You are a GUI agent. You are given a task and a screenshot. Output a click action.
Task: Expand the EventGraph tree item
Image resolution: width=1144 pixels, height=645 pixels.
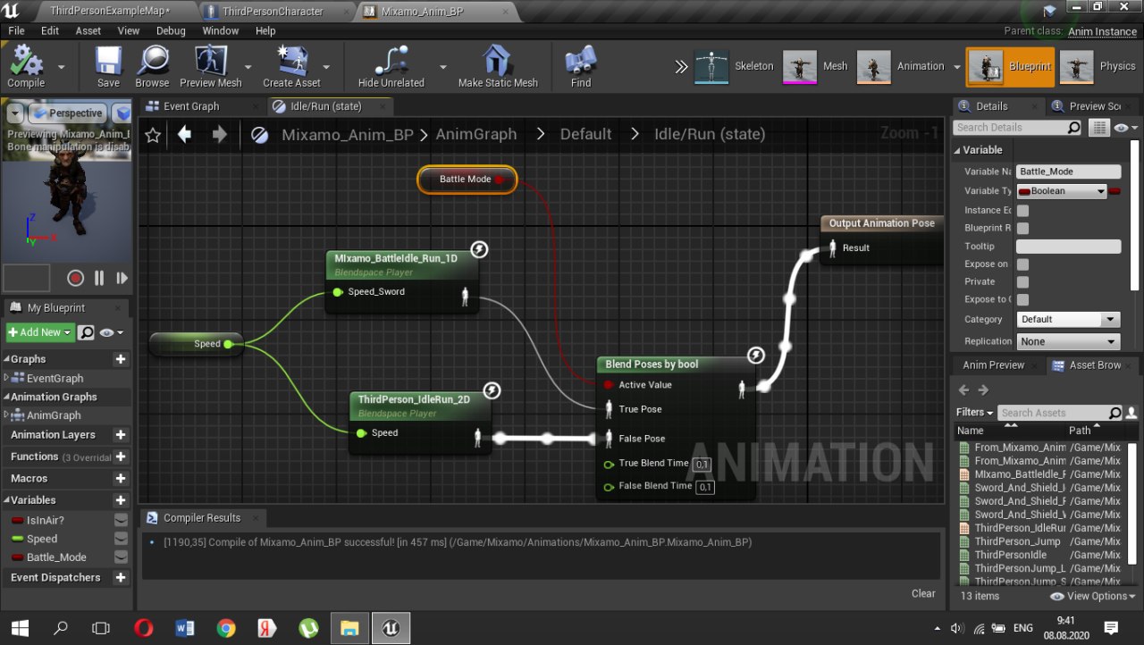[x=6, y=378]
